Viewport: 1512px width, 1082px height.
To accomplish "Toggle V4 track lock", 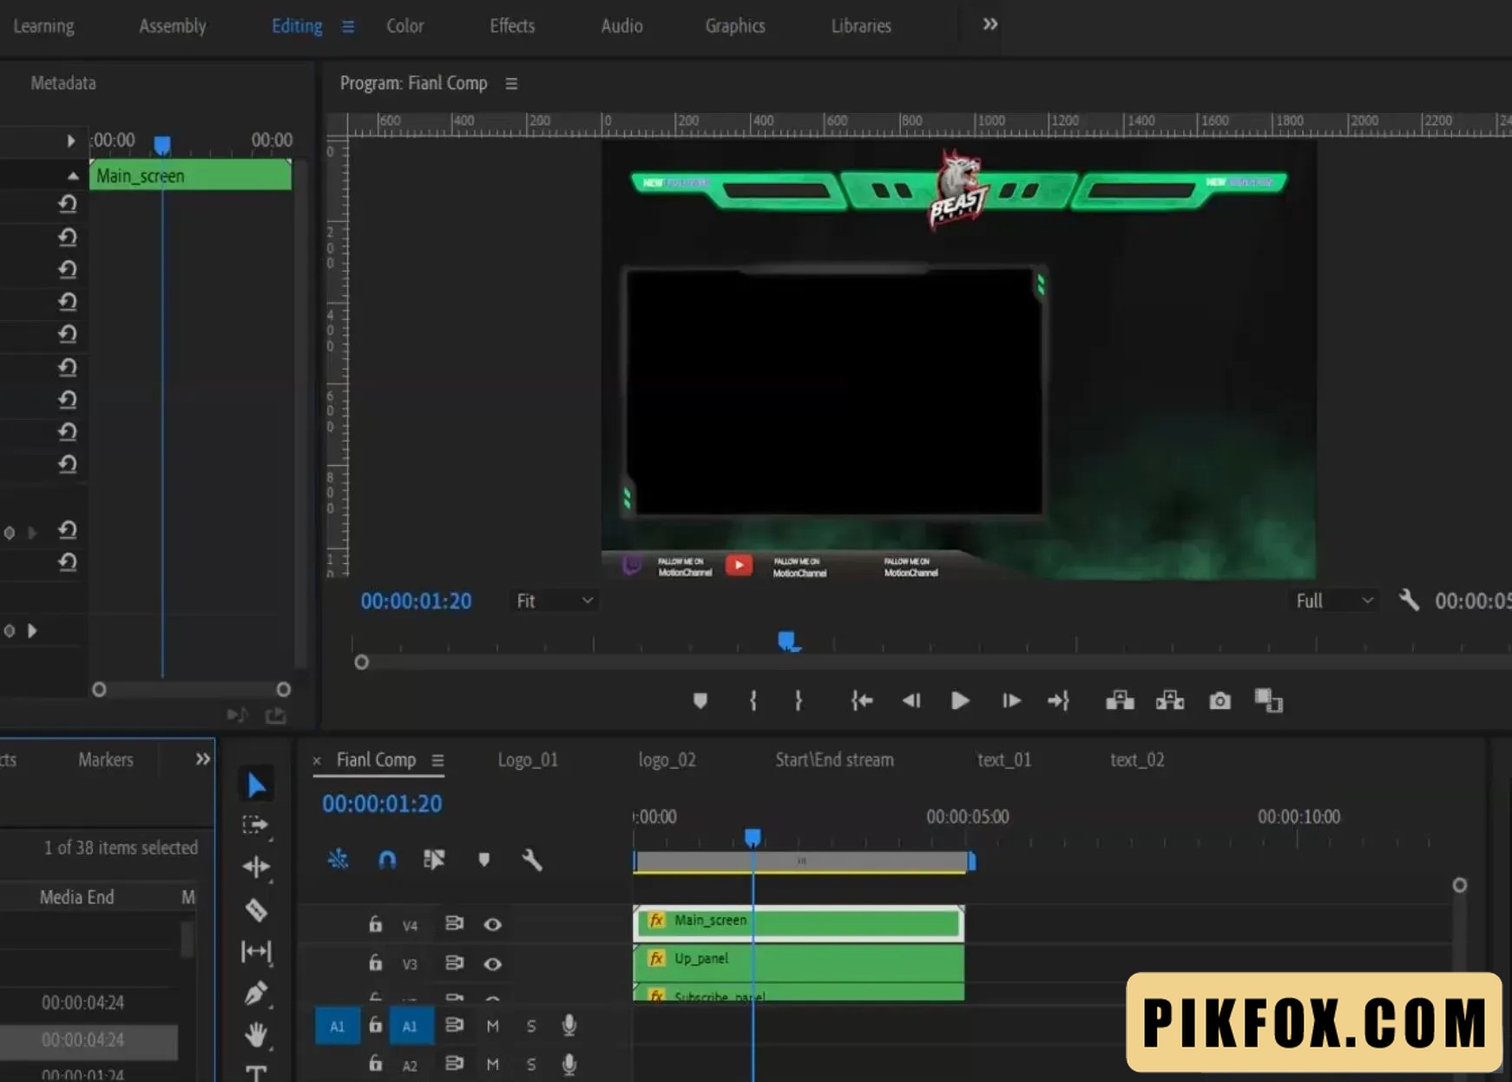I will [375, 924].
